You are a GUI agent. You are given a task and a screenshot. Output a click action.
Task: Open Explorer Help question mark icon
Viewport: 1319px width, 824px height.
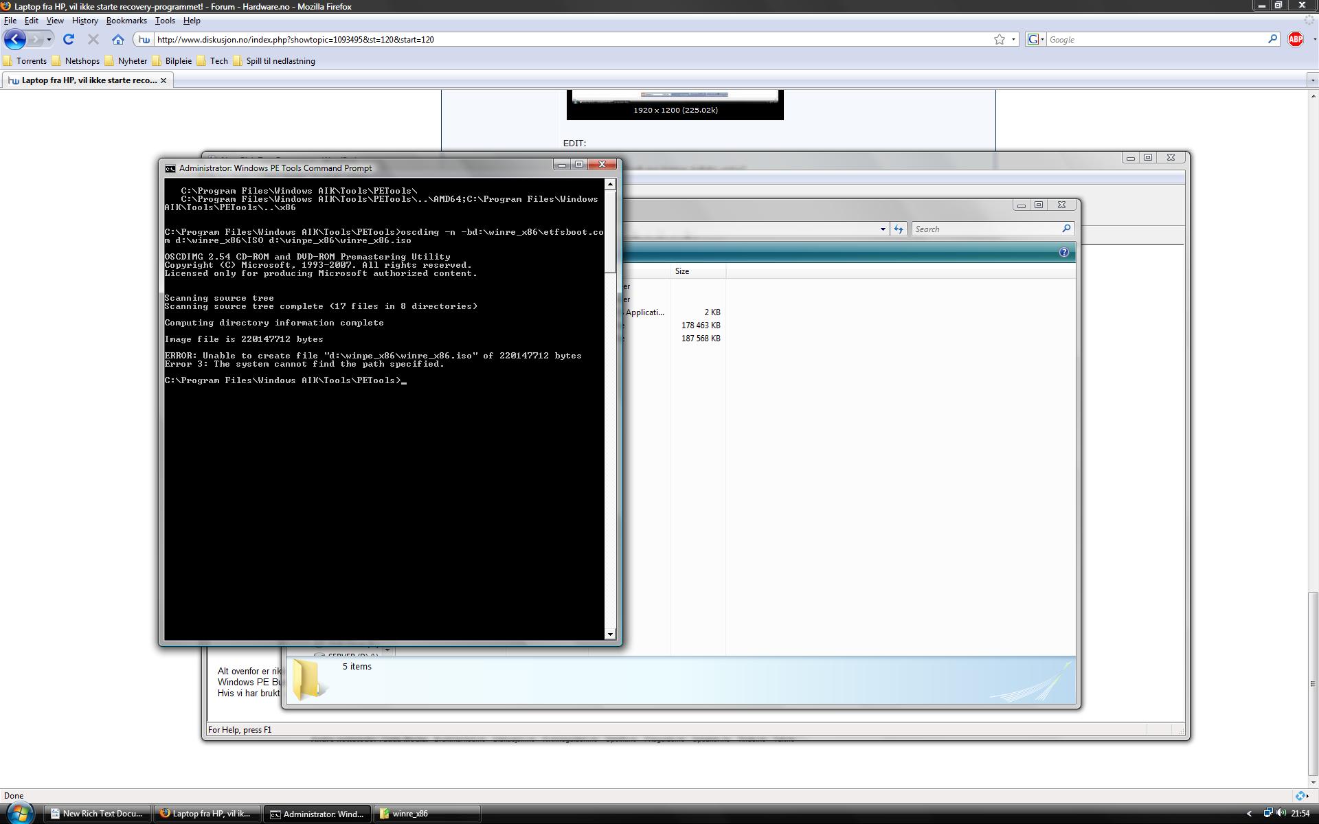[x=1063, y=253]
